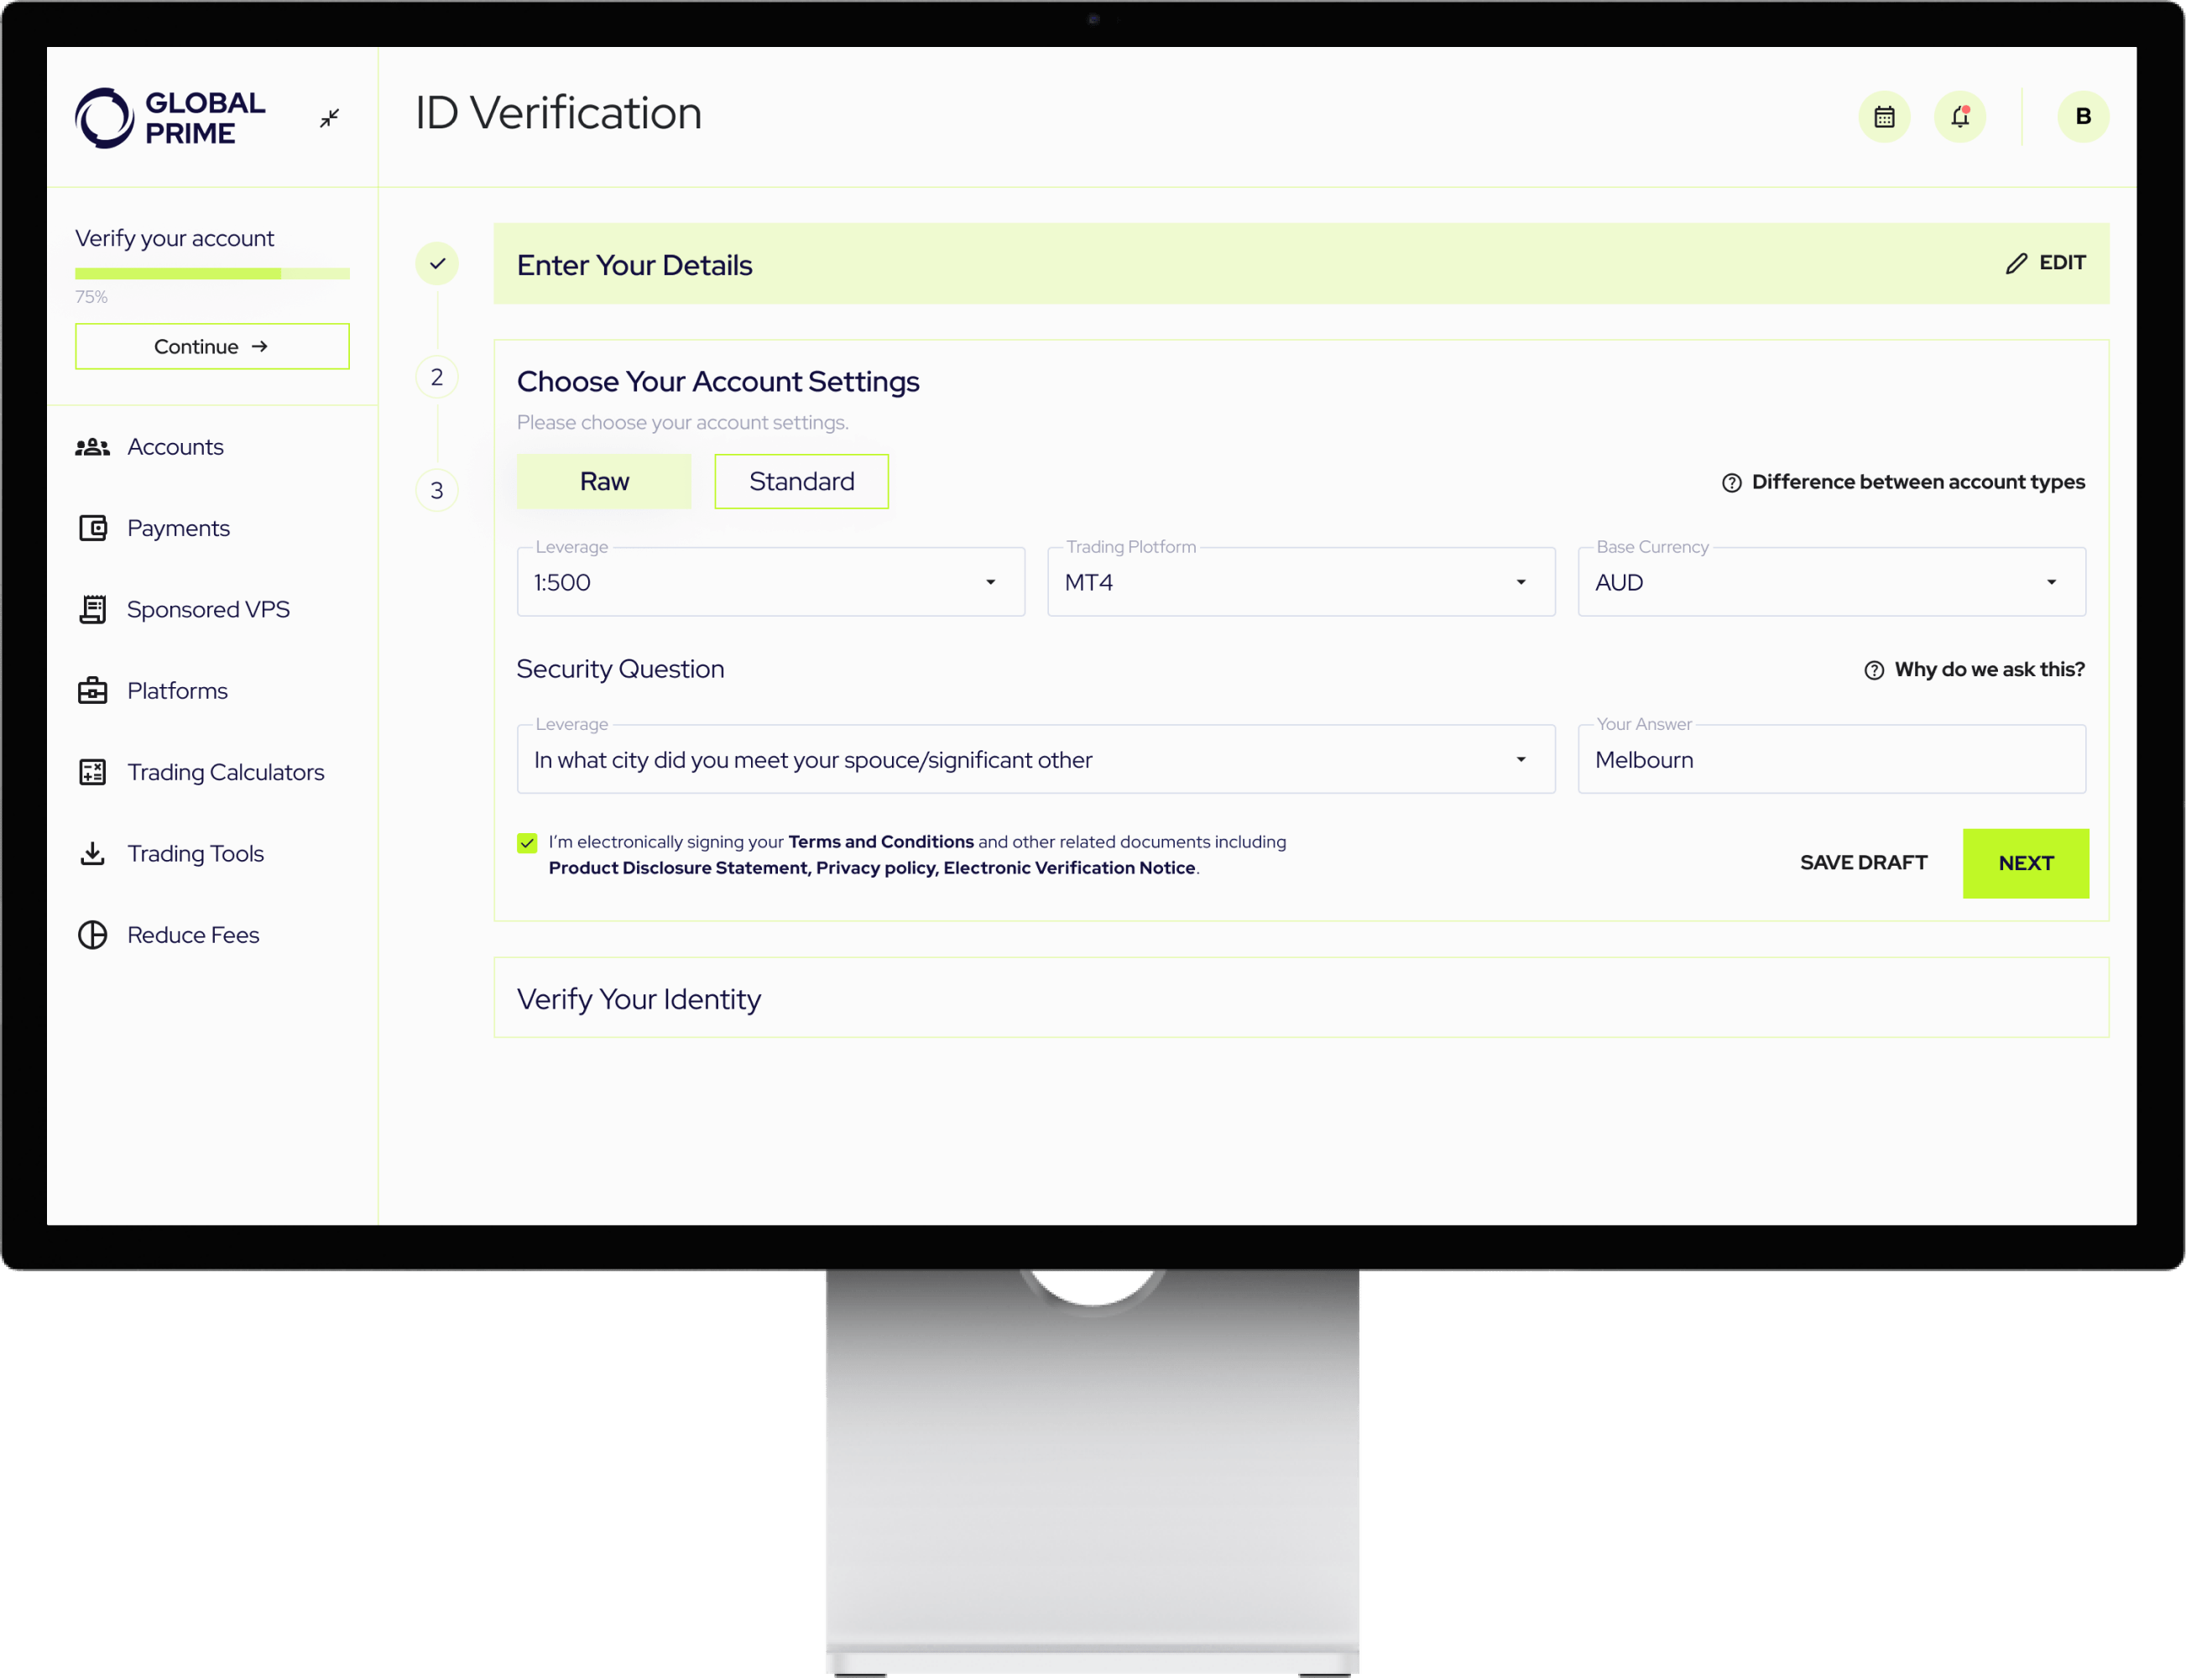Open the Trading Platform MT4 dropdown
This screenshot has width=2186, height=1678.
1300,582
